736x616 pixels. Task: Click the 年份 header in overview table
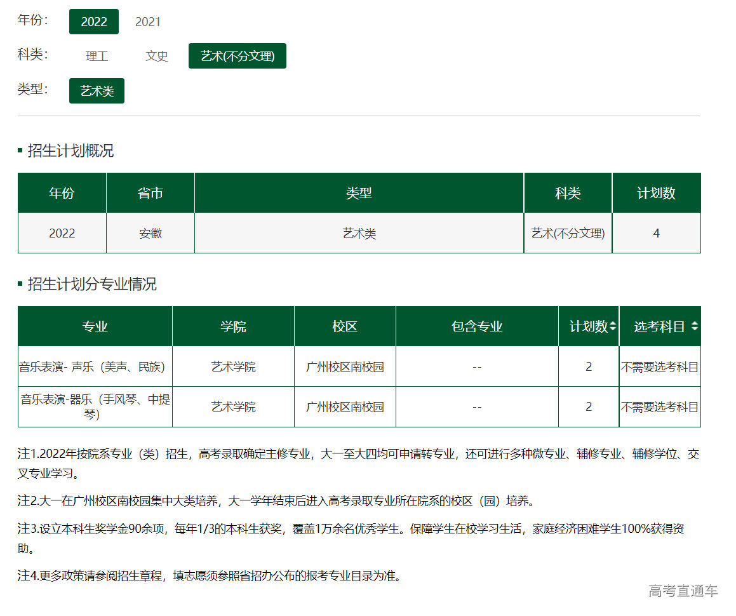pos(62,193)
